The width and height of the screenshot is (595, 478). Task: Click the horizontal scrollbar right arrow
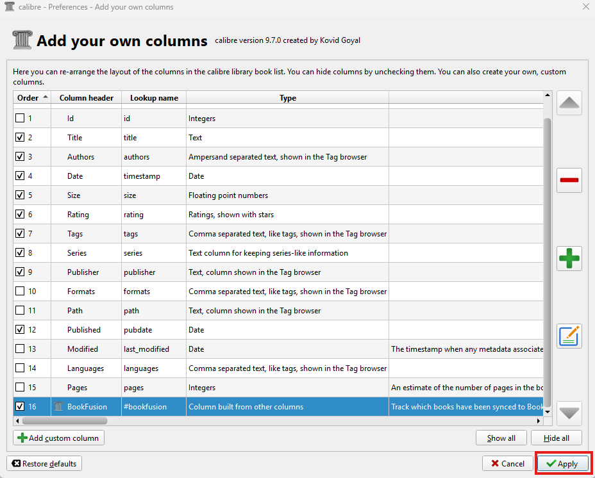pos(539,421)
